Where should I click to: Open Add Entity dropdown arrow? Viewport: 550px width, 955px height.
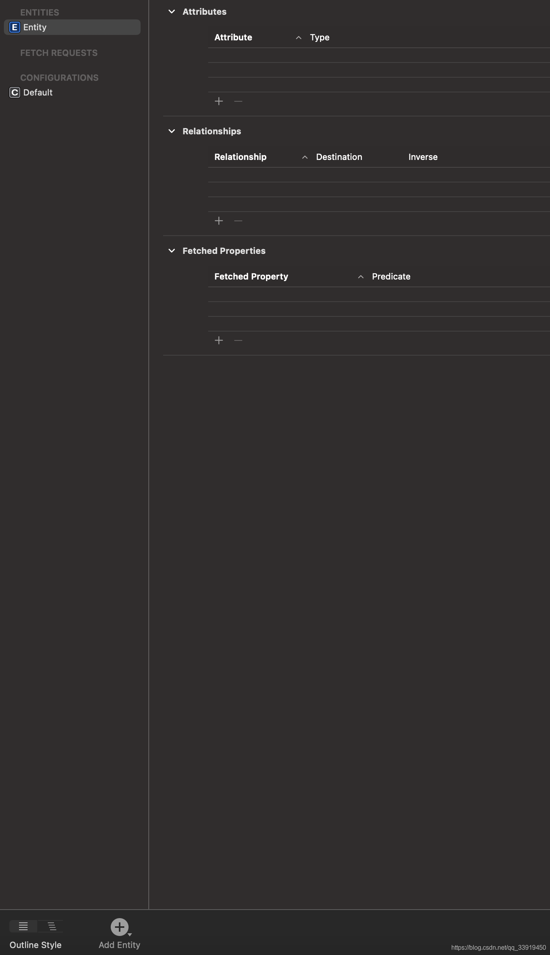(x=130, y=934)
